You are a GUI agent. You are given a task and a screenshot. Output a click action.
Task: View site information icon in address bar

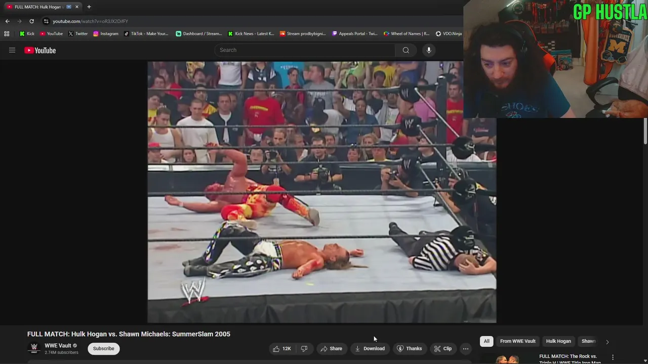[46, 21]
